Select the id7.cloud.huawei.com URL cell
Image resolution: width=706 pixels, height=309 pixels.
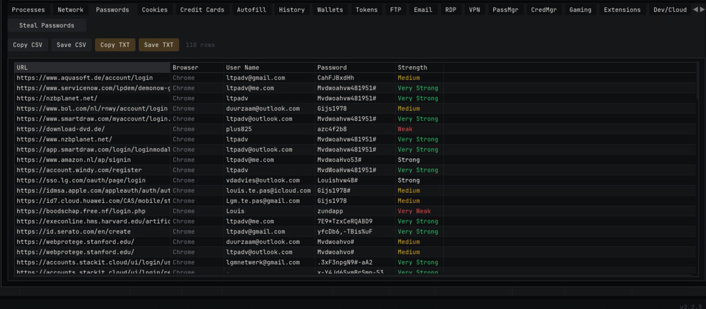(92, 201)
